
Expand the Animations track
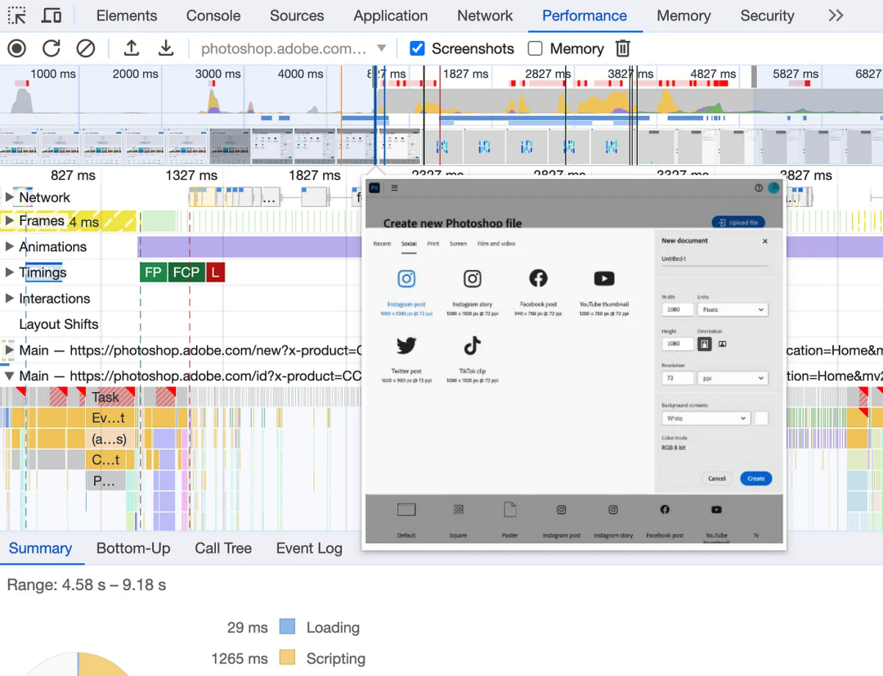coord(9,246)
